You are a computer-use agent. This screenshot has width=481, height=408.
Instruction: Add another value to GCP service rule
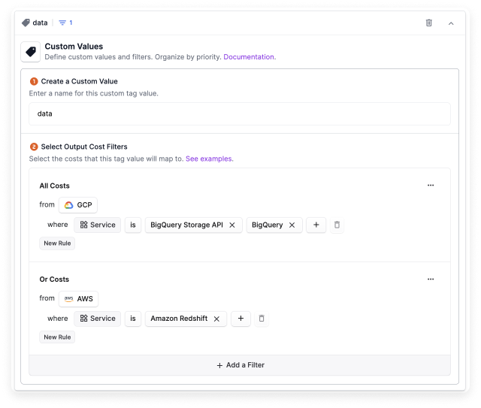click(316, 225)
